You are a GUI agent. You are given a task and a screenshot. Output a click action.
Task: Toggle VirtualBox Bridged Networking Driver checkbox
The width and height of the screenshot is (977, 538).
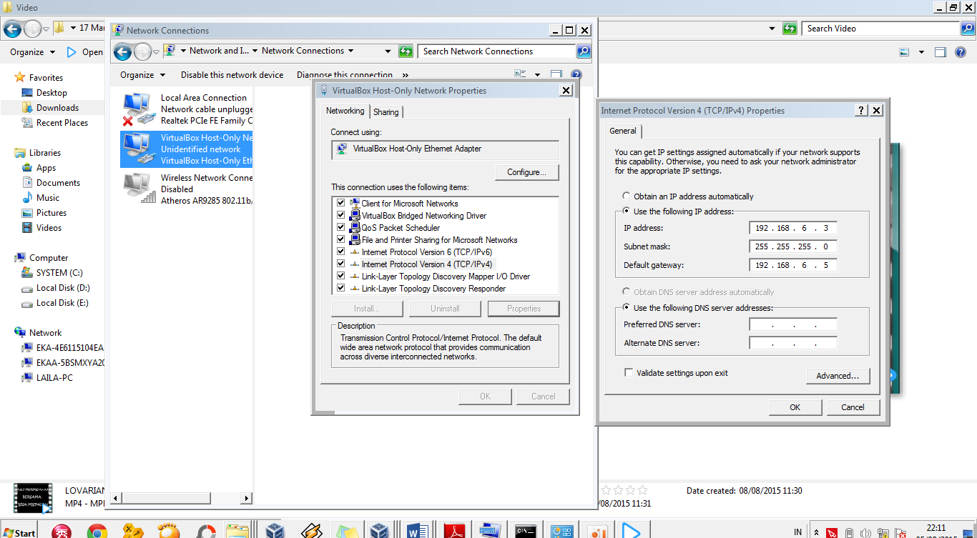coord(340,216)
